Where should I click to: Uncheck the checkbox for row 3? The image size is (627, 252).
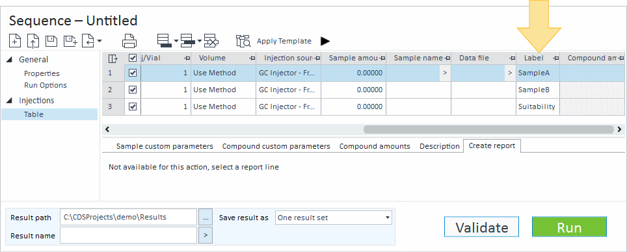(133, 107)
